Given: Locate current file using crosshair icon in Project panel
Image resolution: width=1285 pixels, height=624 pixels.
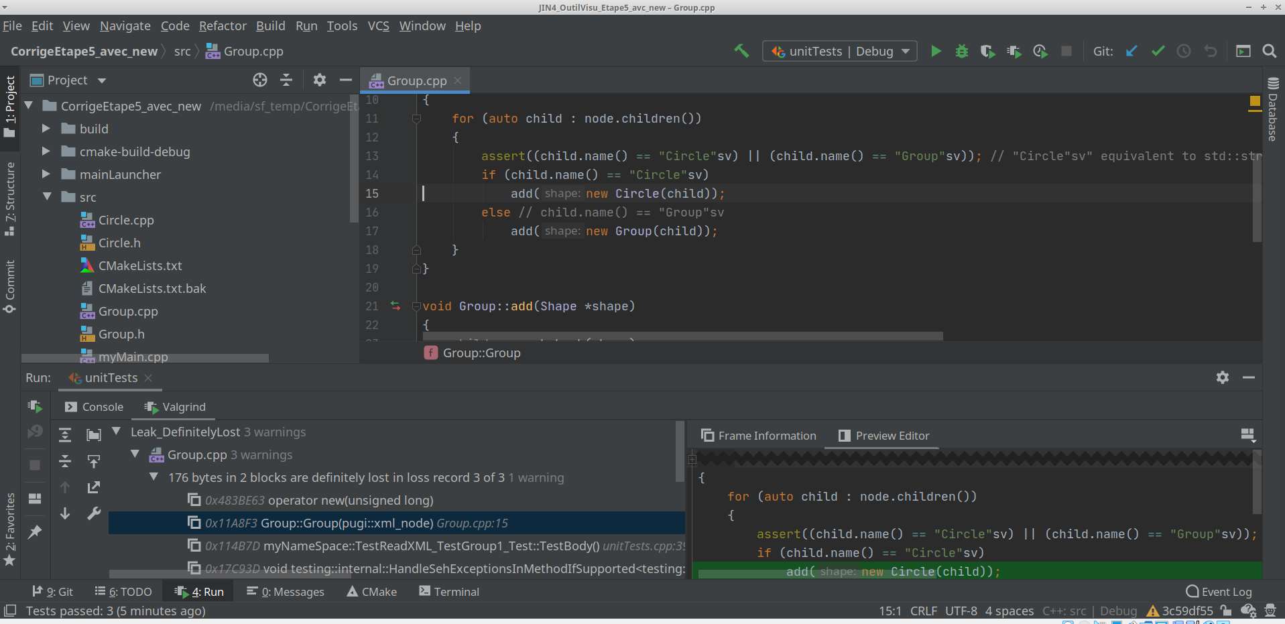Looking at the screenshot, I should (260, 80).
